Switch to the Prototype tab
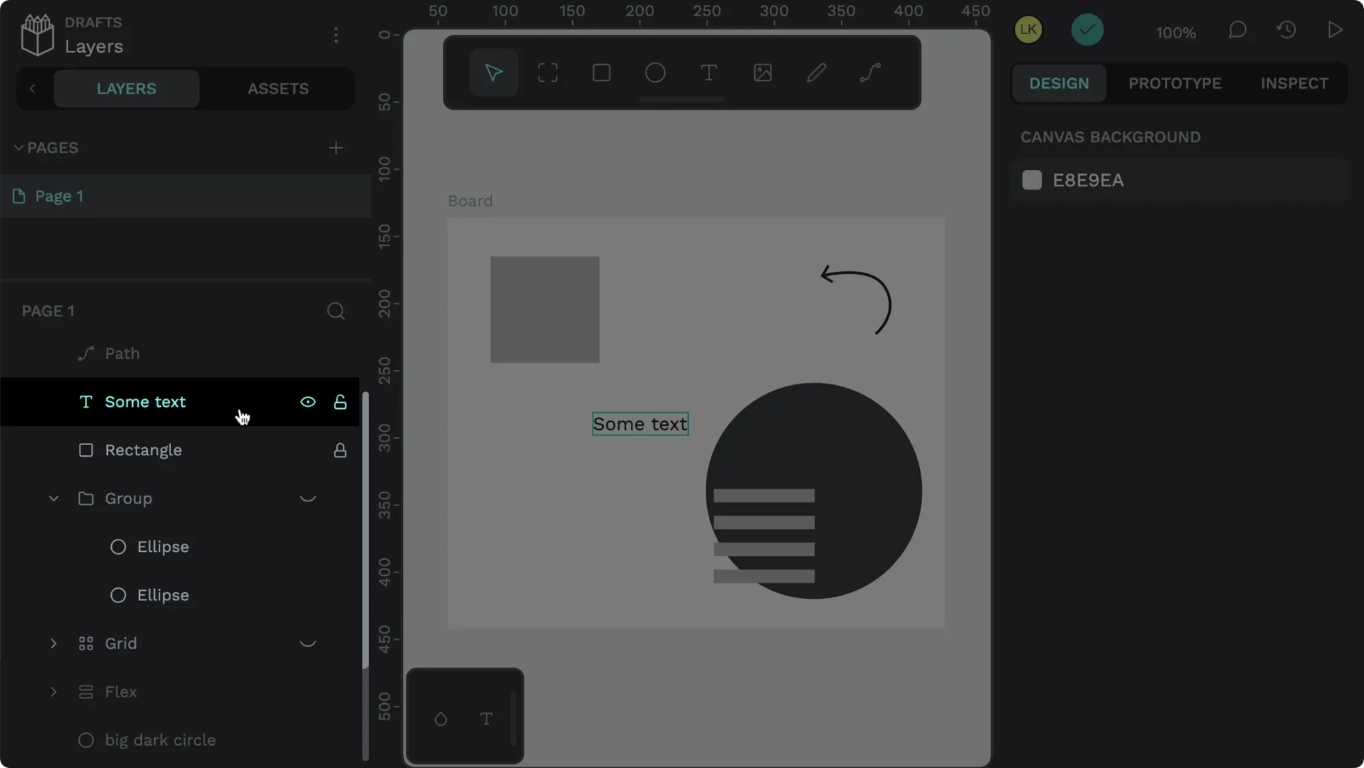 tap(1174, 82)
